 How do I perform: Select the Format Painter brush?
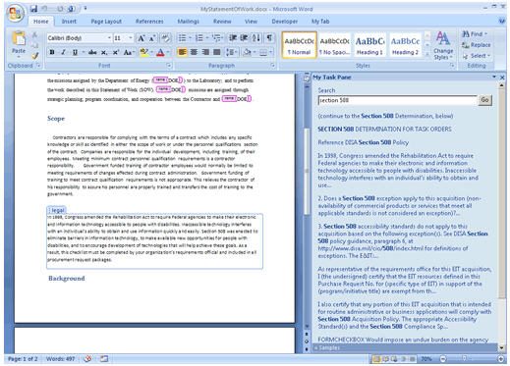pos(34,56)
